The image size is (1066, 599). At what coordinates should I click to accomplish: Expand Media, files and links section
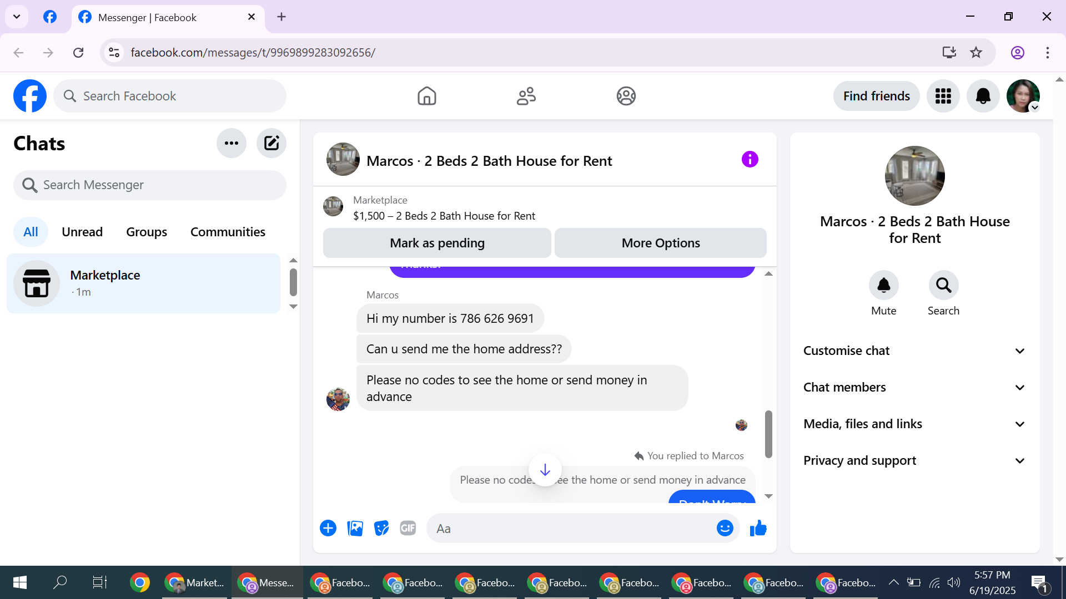coord(915,424)
